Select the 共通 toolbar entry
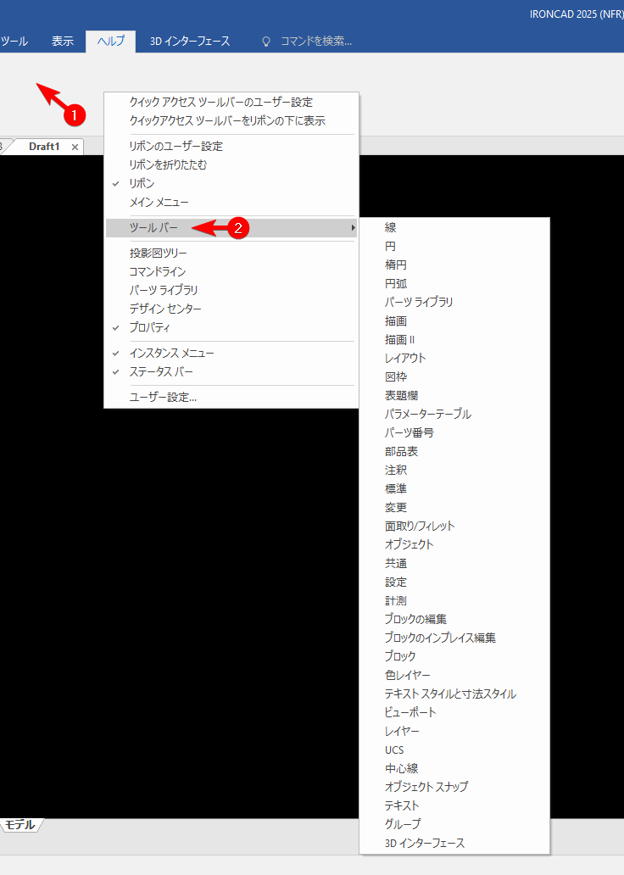 click(454, 563)
